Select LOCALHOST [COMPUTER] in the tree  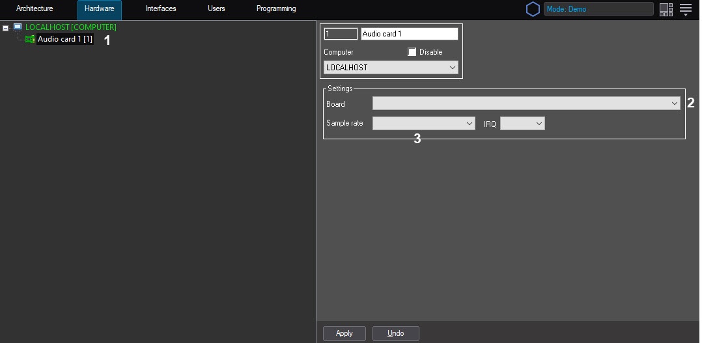[71, 27]
